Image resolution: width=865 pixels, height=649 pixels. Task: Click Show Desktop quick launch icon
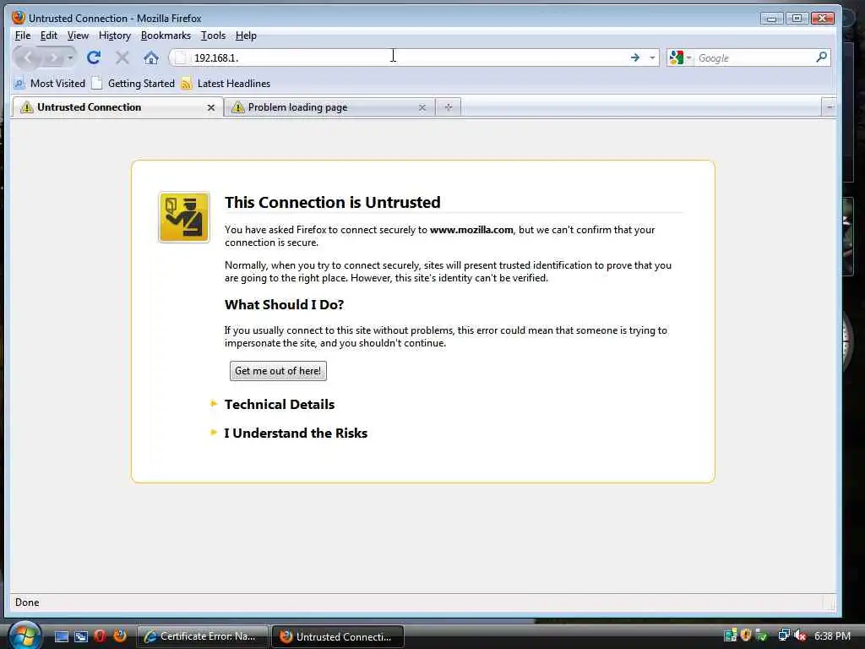pyautogui.click(x=61, y=636)
